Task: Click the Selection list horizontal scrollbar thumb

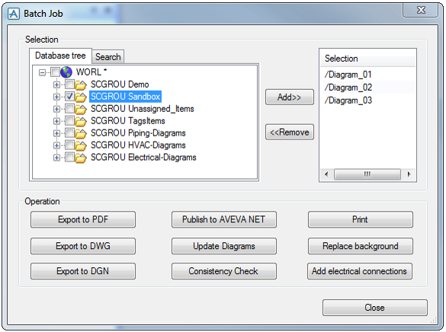Action: tap(367, 174)
